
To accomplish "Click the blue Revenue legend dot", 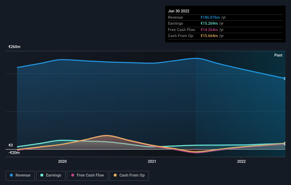I will [11, 175].
